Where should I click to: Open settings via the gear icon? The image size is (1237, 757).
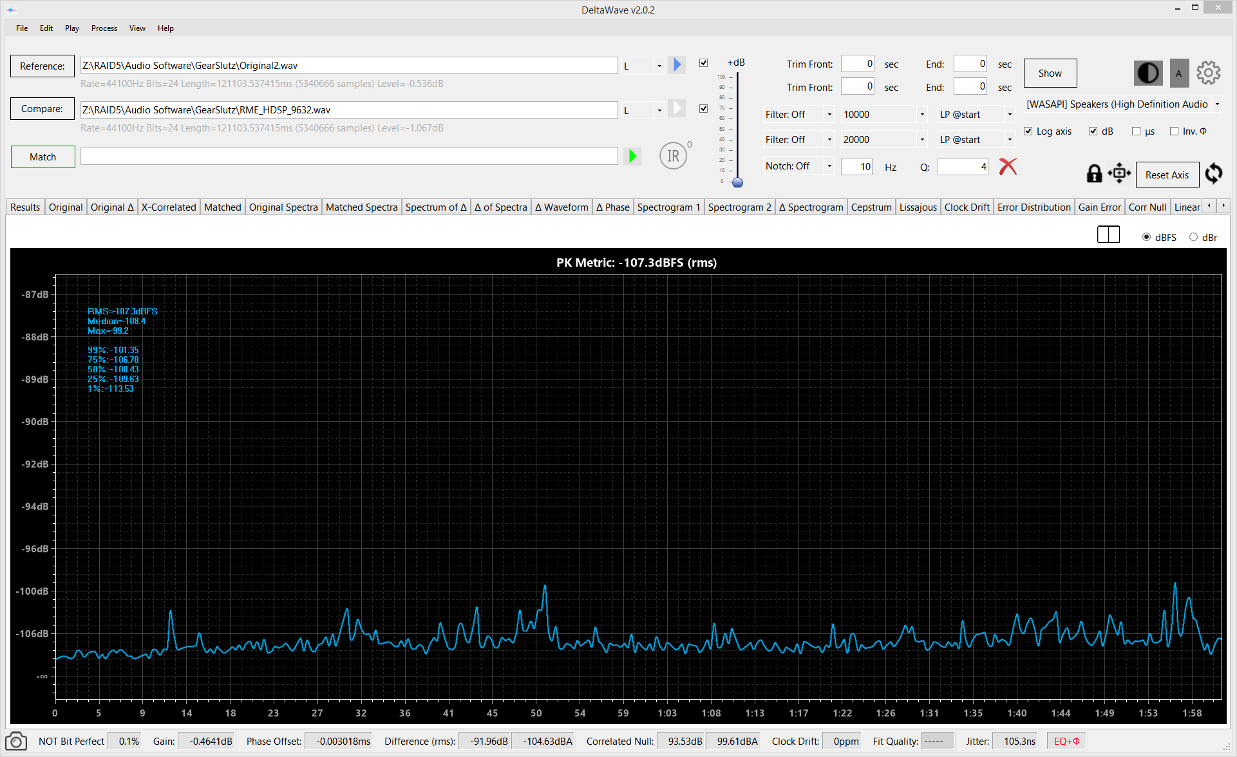click(1209, 73)
